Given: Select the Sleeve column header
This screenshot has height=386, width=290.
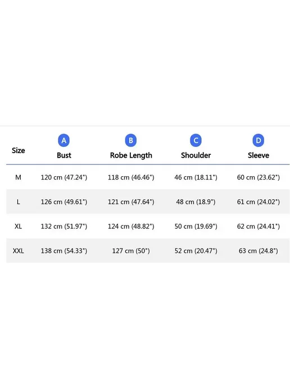Looking at the screenshot, I should click(259, 155).
